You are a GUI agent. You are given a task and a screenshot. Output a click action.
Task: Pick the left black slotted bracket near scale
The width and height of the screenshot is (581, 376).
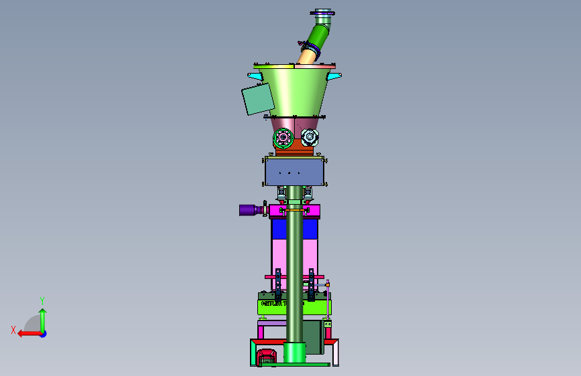click(x=278, y=284)
